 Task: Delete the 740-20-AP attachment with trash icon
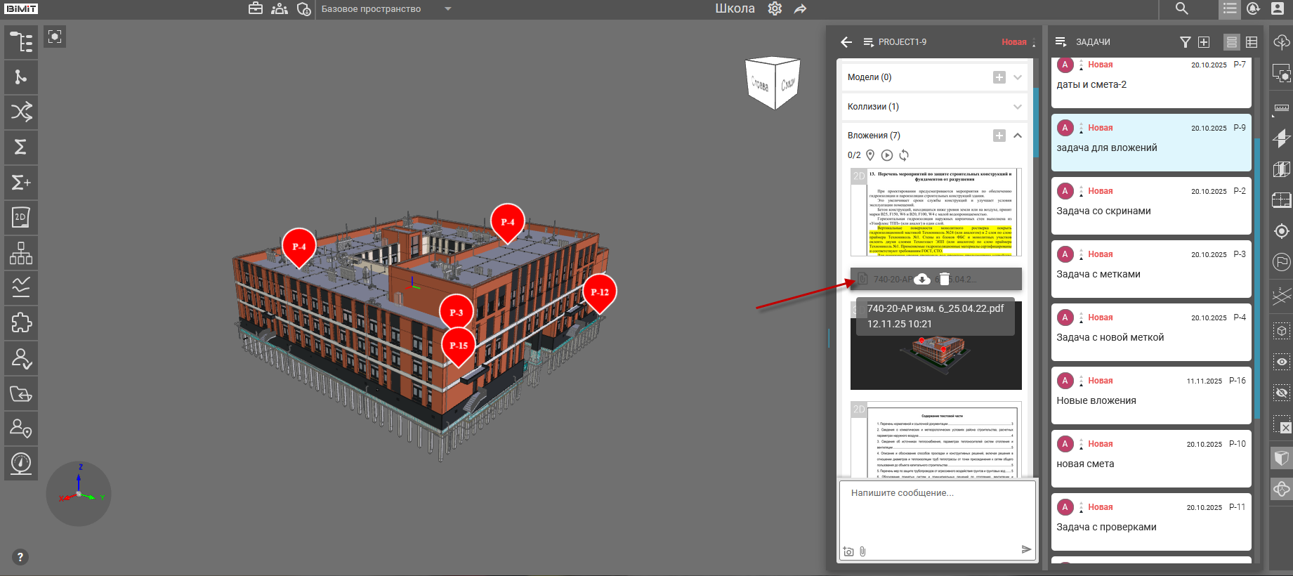point(945,280)
